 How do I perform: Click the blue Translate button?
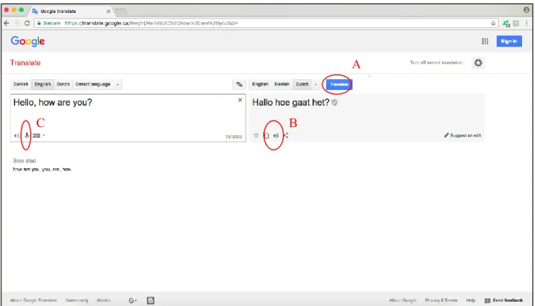click(339, 84)
